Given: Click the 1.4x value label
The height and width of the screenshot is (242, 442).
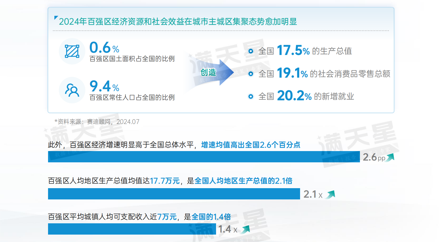Looking at the screenshot, I should click(x=228, y=229).
